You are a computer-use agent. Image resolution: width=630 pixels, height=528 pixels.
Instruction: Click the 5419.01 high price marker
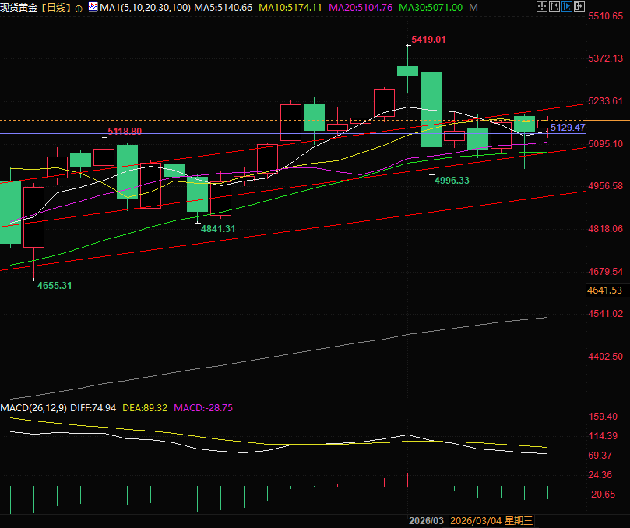click(428, 39)
